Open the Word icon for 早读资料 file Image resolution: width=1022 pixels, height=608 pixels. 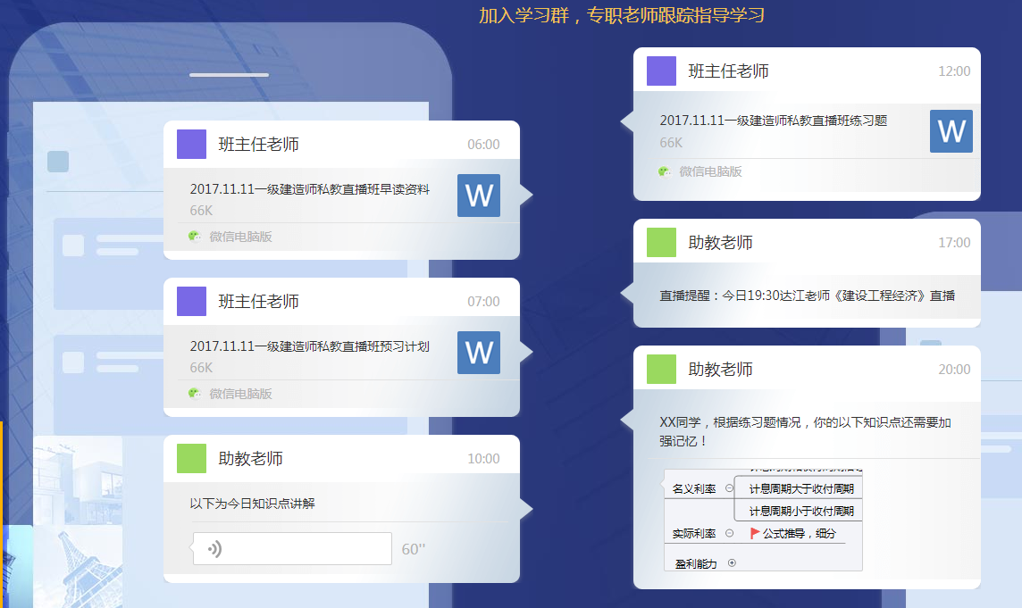479,196
